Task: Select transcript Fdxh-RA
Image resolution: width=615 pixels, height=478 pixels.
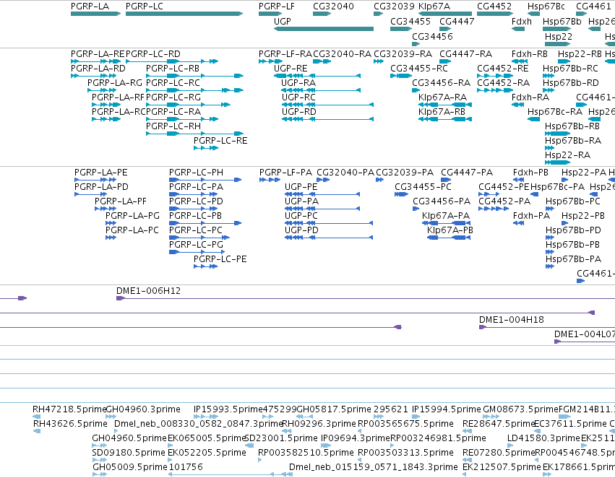Action: (530, 97)
